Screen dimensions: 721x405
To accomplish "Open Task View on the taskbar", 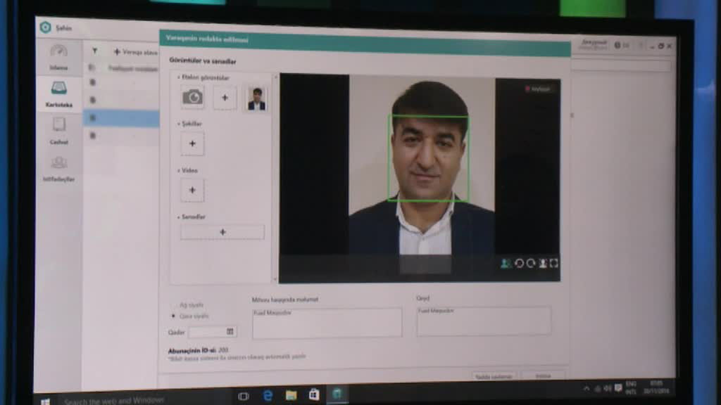I will [243, 396].
